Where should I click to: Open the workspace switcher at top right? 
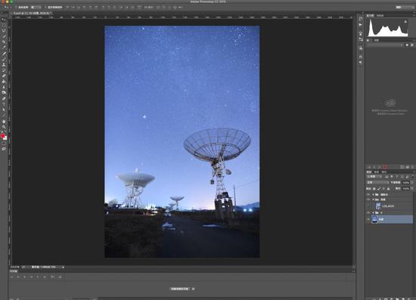point(405,7)
